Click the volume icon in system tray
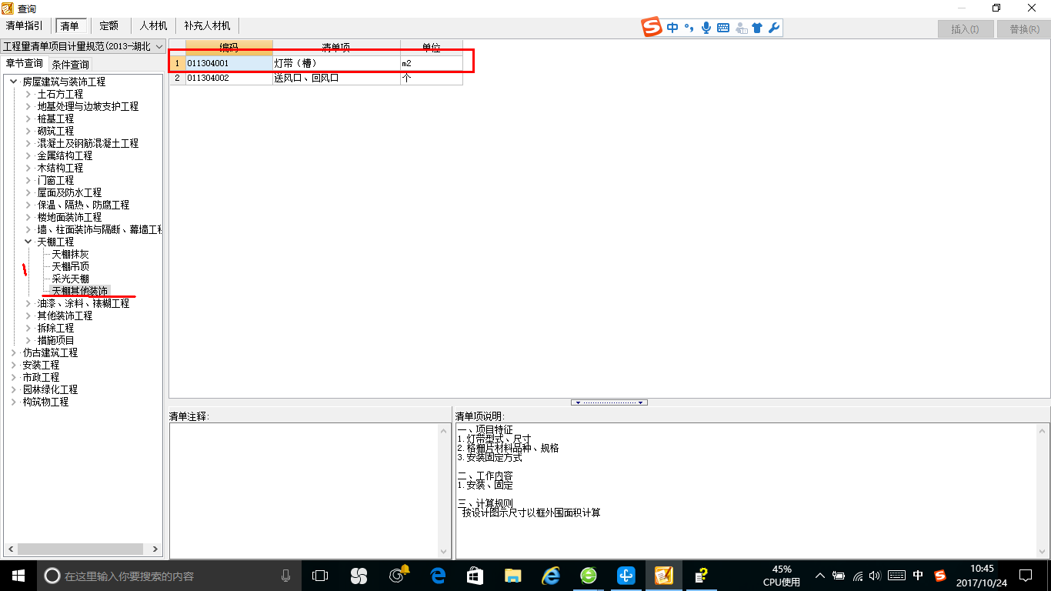 (x=875, y=575)
